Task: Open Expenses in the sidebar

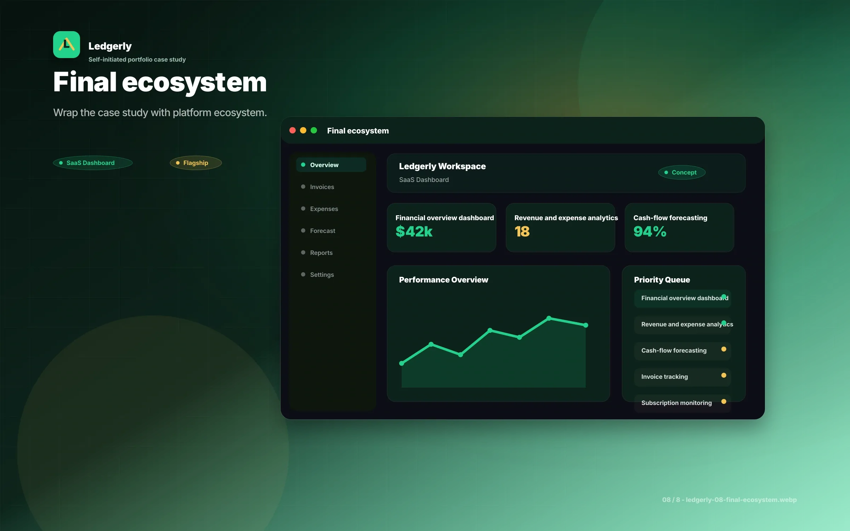Action: point(331,209)
